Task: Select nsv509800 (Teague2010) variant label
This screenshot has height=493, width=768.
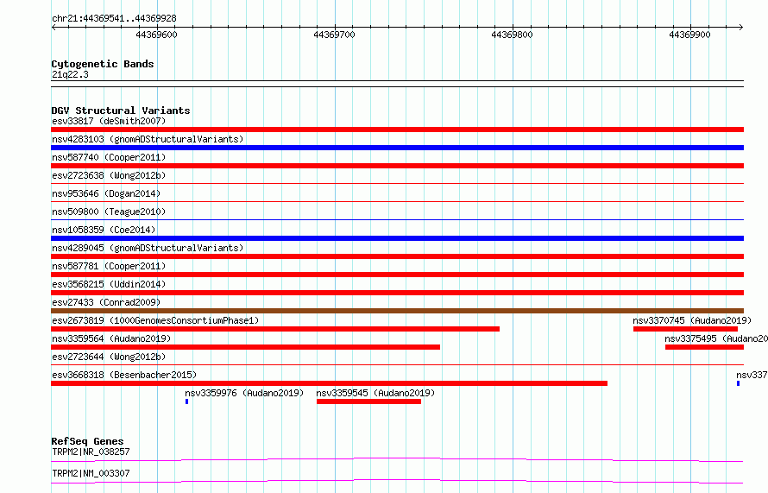Action: pos(109,212)
